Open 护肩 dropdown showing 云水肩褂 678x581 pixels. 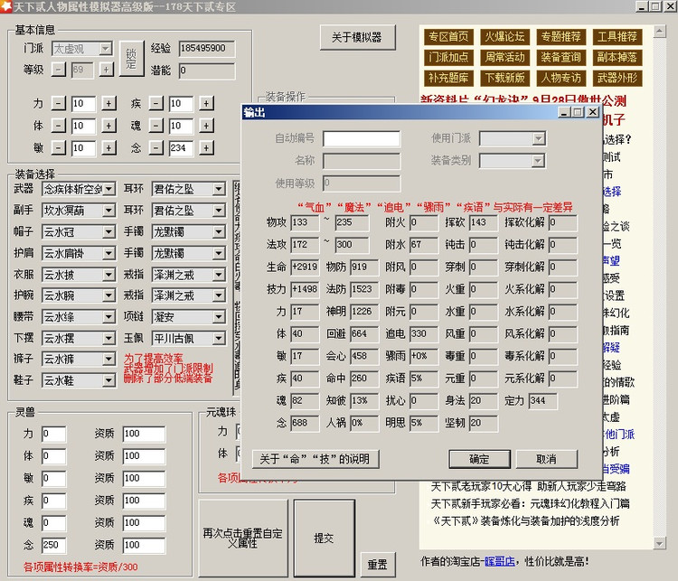click(x=109, y=253)
